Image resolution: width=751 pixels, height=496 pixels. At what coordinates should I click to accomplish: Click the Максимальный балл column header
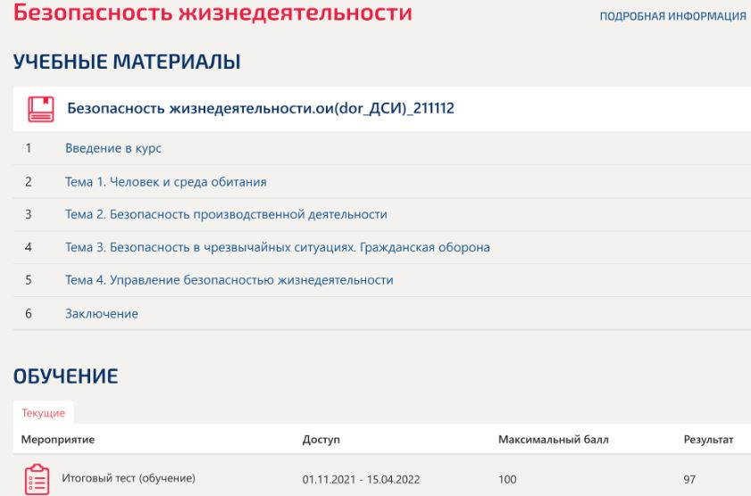(x=553, y=439)
